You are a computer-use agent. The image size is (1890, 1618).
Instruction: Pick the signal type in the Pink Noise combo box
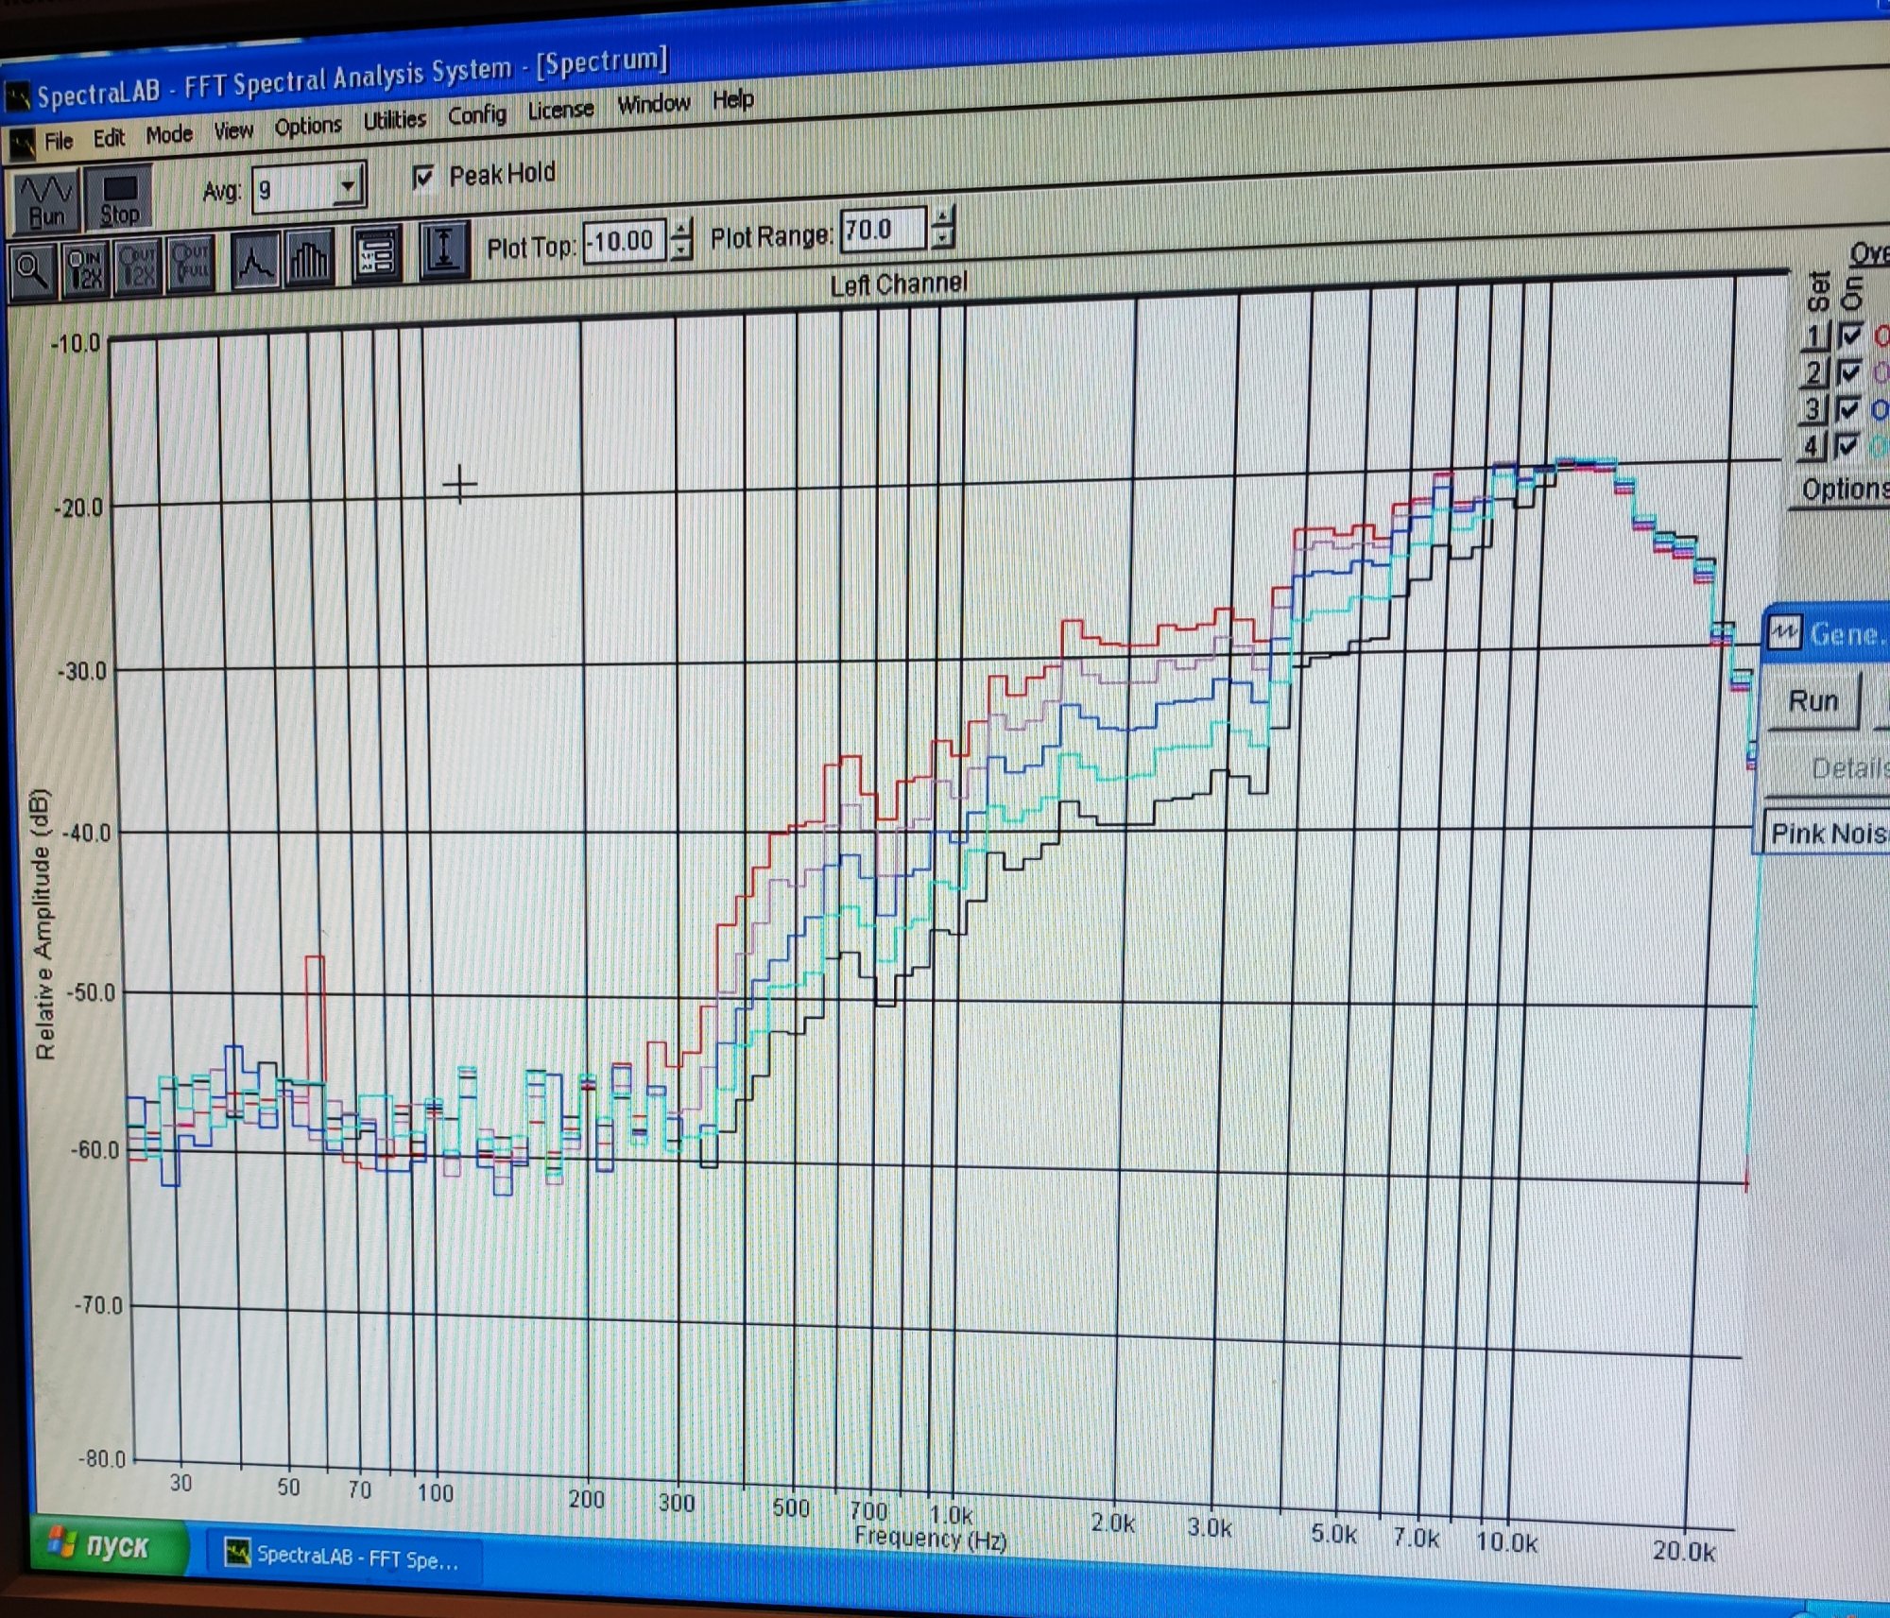tap(1826, 834)
